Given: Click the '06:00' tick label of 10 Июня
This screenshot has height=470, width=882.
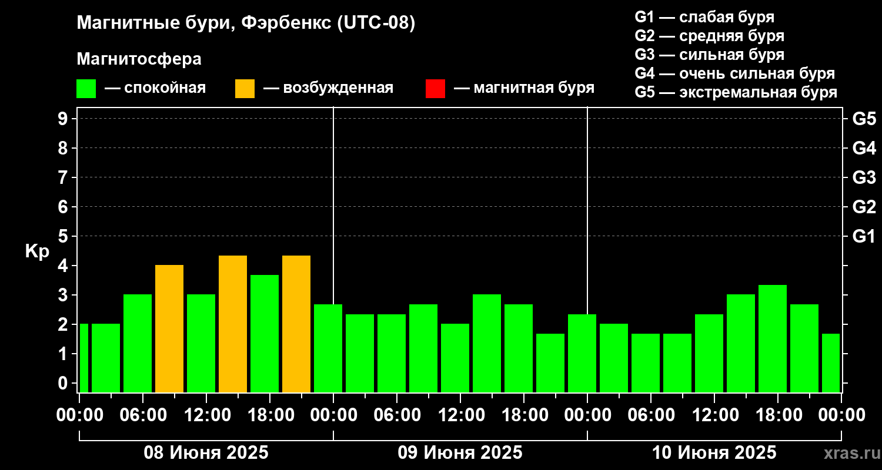Looking at the screenshot, I should (x=651, y=415).
